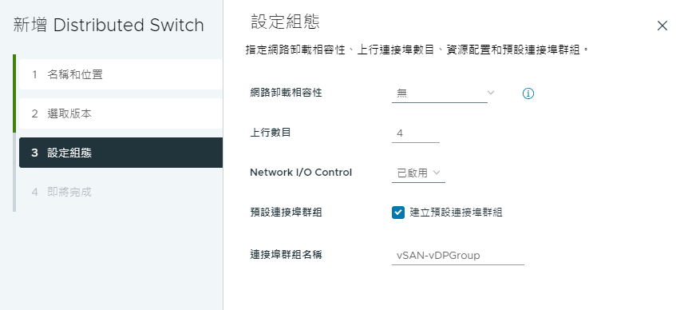
Task: Click the info icon beside 網路卸載相容性
Action: [528, 93]
